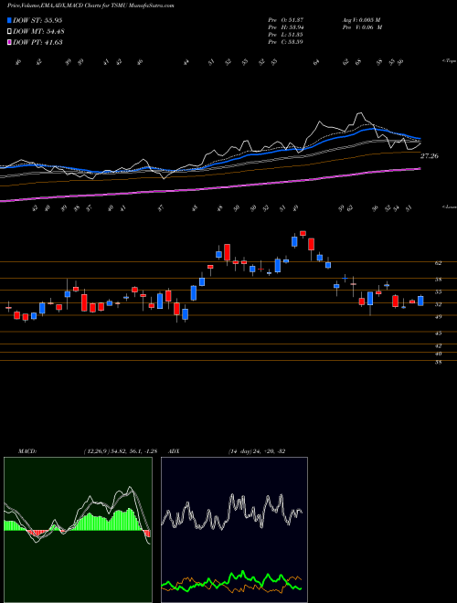Click the 27.26 label beside EMA lines
The image size is (457, 603).
(430, 156)
